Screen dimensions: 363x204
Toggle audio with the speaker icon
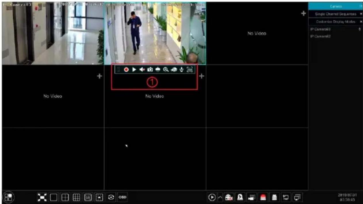coord(142,70)
